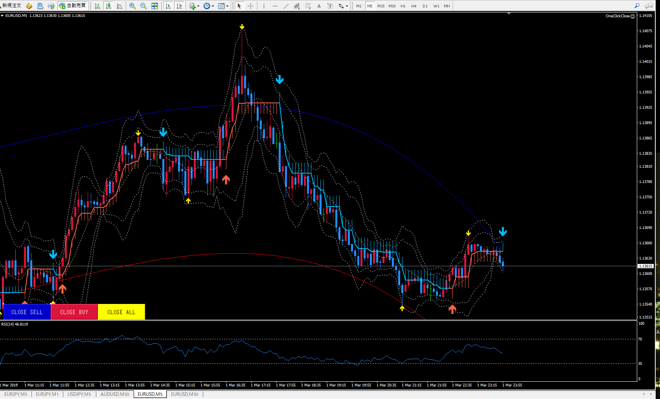Click the RSI(14) 46.8119 indicator label
The height and width of the screenshot is (399, 660).
(15, 324)
